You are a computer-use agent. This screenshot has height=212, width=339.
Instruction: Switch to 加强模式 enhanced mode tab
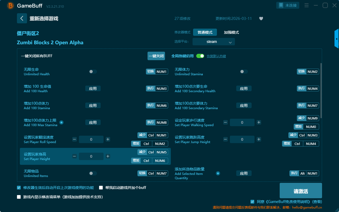click(231, 32)
